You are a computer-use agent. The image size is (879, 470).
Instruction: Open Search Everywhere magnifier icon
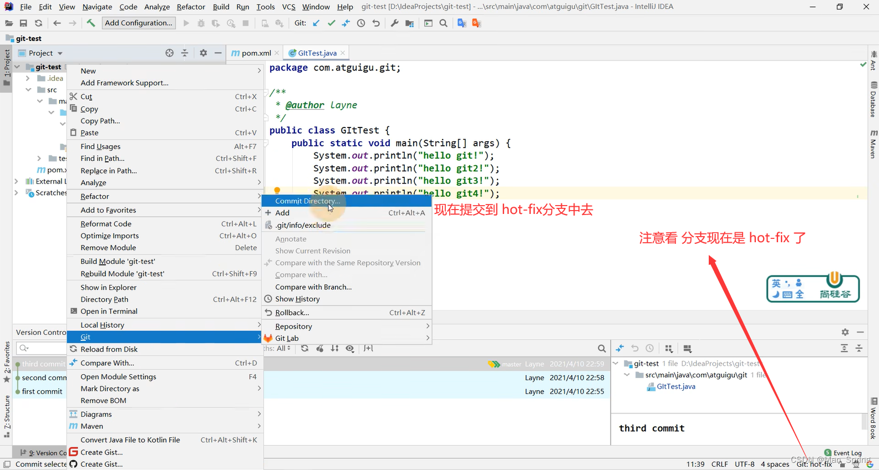(443, 23)
